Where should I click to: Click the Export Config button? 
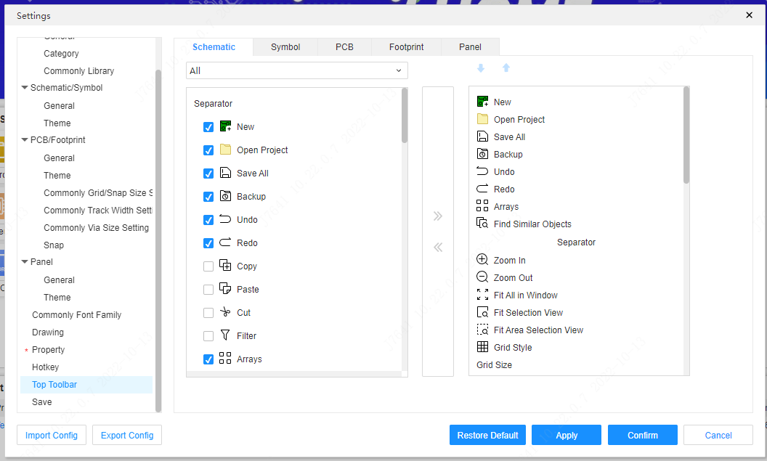click(127, 435)
